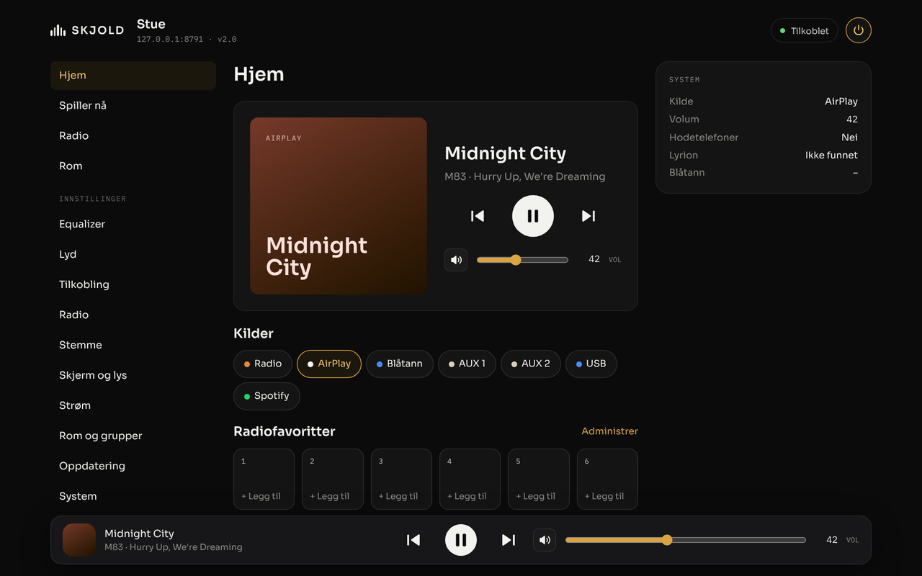Skip to previous track in player card
The image size is (922, 576).
click(x=478, y=216)
